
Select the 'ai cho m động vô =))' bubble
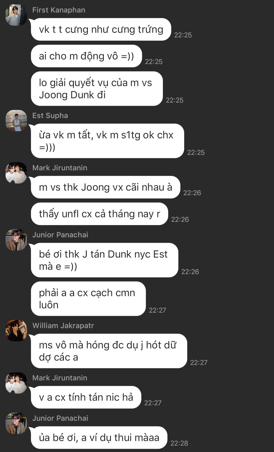pos(86,56)
